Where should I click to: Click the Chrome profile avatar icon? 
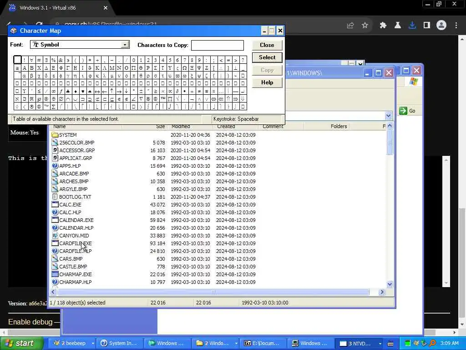click(441, 26)
